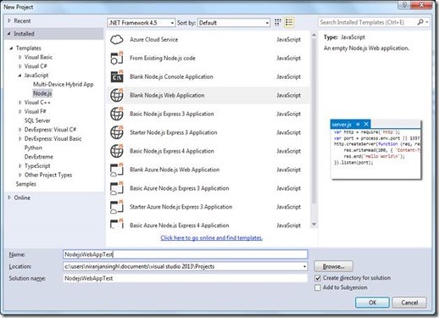Viewport: 439px width, 318px height.
Task: Select Other Project Types tree item
Action: [48, 175]
